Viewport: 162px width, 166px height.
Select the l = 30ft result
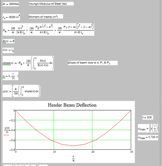[x=147, y=117]
